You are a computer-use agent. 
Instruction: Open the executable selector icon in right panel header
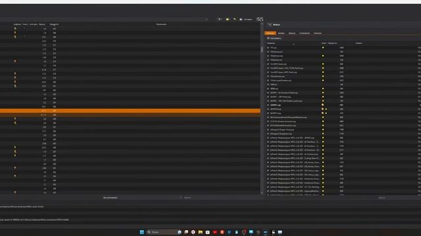click(x=270, y=25)
